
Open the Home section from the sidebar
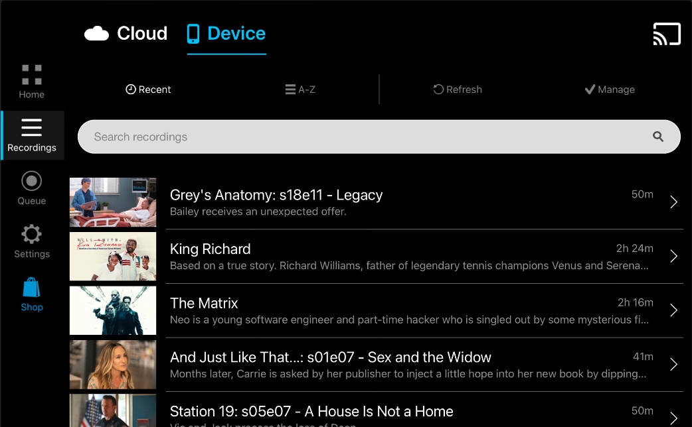[x=31, y=78]
